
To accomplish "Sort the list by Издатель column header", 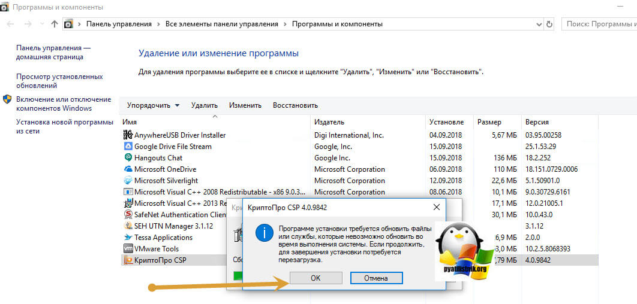I will tap(329, 122).
